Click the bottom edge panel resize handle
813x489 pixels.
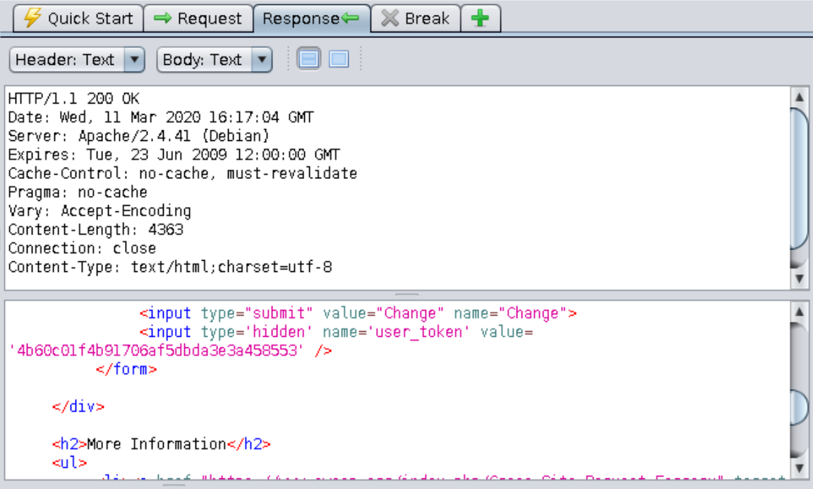coord(174,485)
